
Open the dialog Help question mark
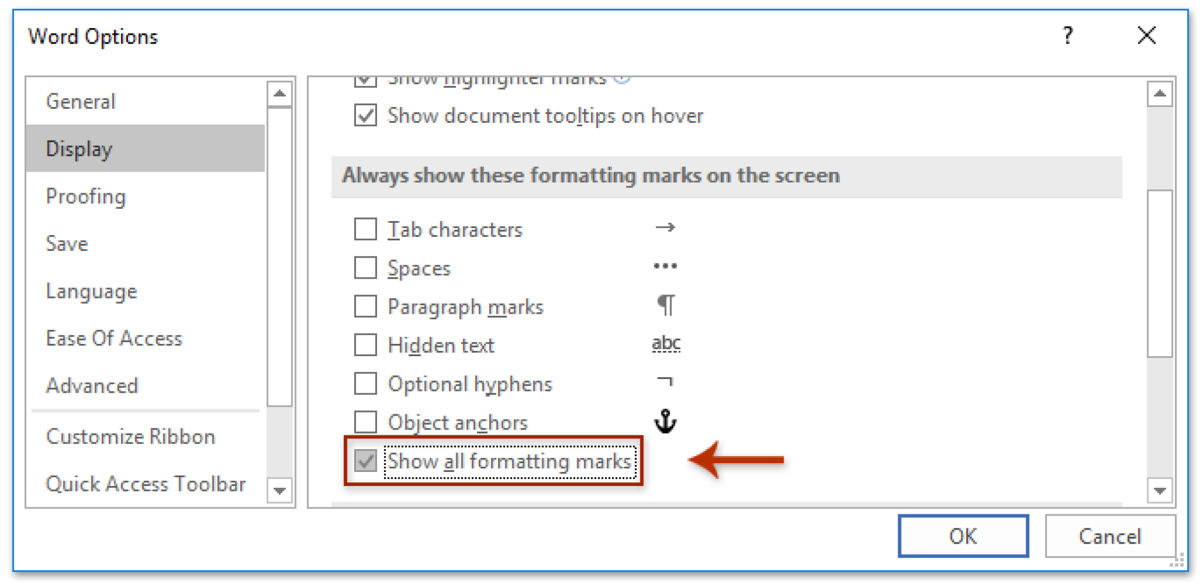coord(1068,36)
